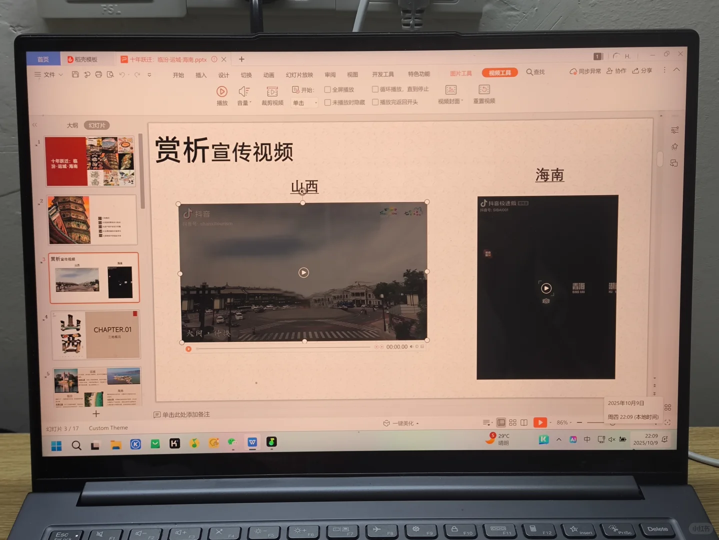Expand the 一键美化 menu
The height and width of the screenshot is (540, 719).
click(x=401, y=423)
